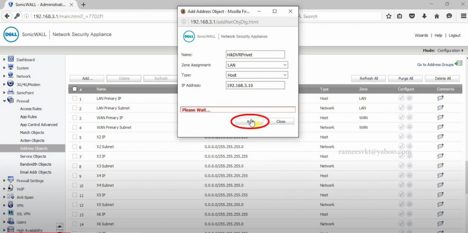This screenshot has height=233, width=468.
Task: Open the bookmarks list icon in Firefox toolbar
Action: [399, 16]
